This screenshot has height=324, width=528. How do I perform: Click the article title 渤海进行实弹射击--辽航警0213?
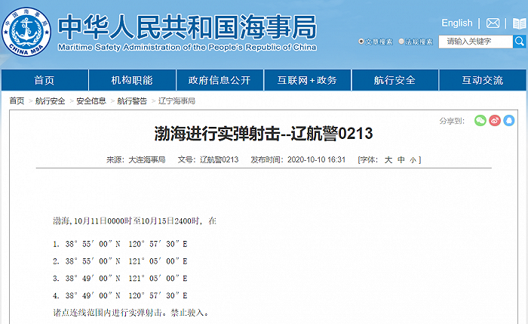(264, 134)
